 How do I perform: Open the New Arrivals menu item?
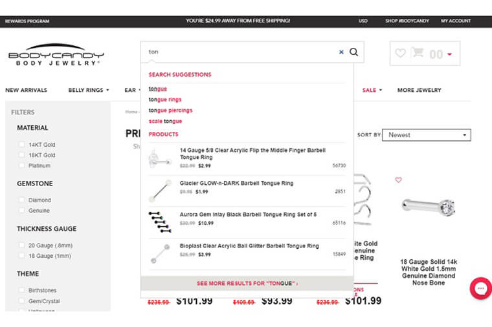pyautogui.click(x=26, y=90)
